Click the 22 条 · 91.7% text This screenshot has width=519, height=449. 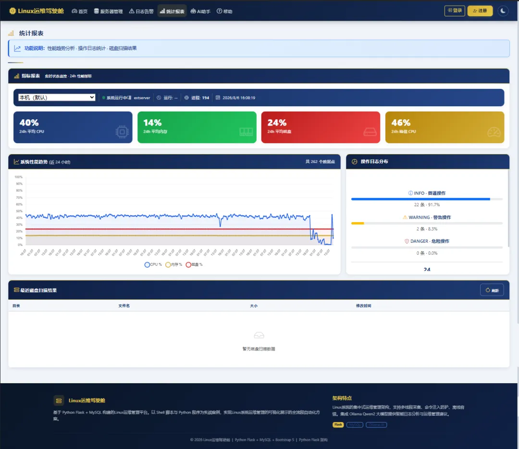(427, 205)
